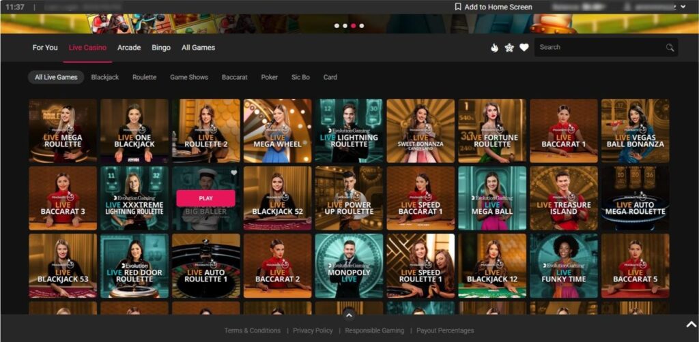Open favorites via the heart icon
Viewport: 699px width, 342px height.
(x=524, y=48)
